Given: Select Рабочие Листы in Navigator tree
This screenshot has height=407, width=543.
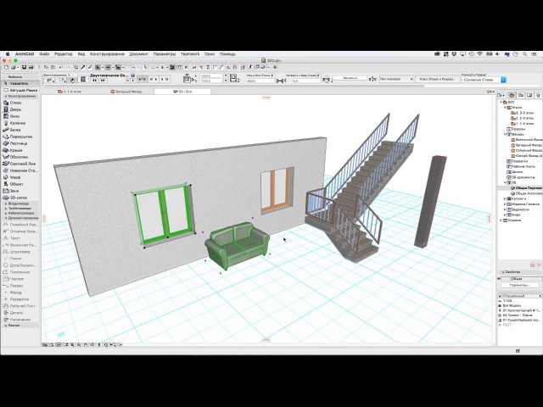Looking at the screenshot, I should [x=523, y=166].
